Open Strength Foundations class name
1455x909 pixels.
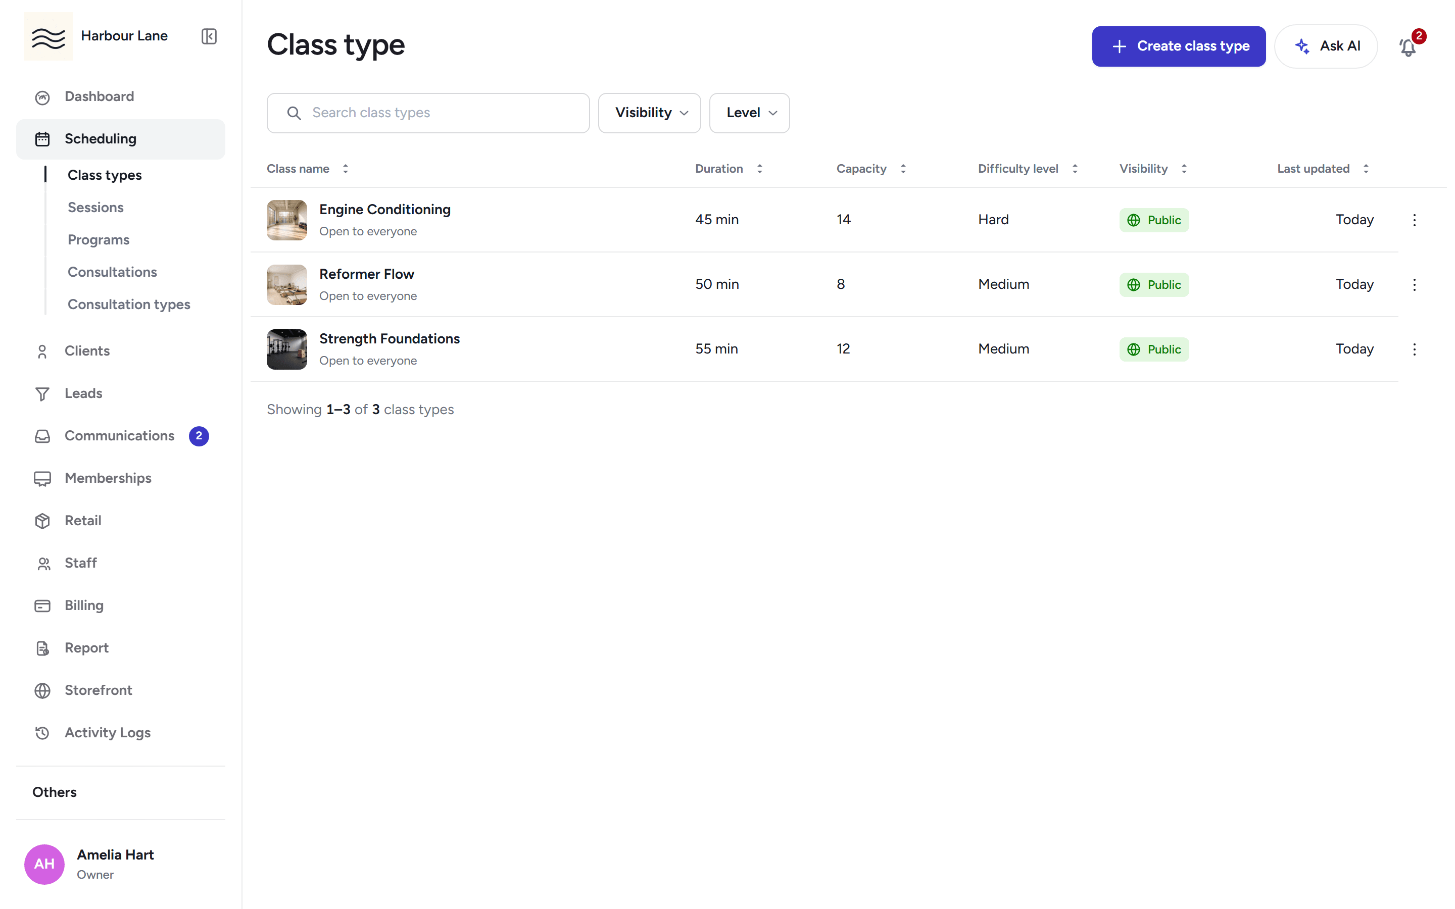pyautogui.click(x=390, y=338)
